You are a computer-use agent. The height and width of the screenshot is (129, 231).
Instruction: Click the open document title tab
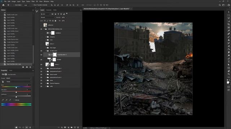click(x=107, y=9)
